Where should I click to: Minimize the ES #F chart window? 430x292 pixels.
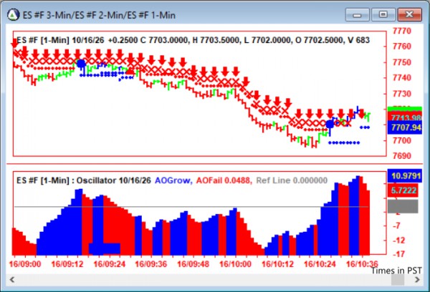pos(358,14)
